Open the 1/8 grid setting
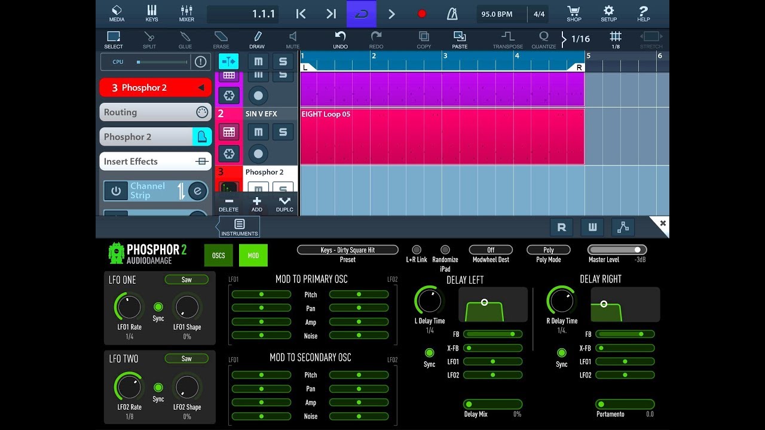Screen dimensions: 765x430 point(616,40)
